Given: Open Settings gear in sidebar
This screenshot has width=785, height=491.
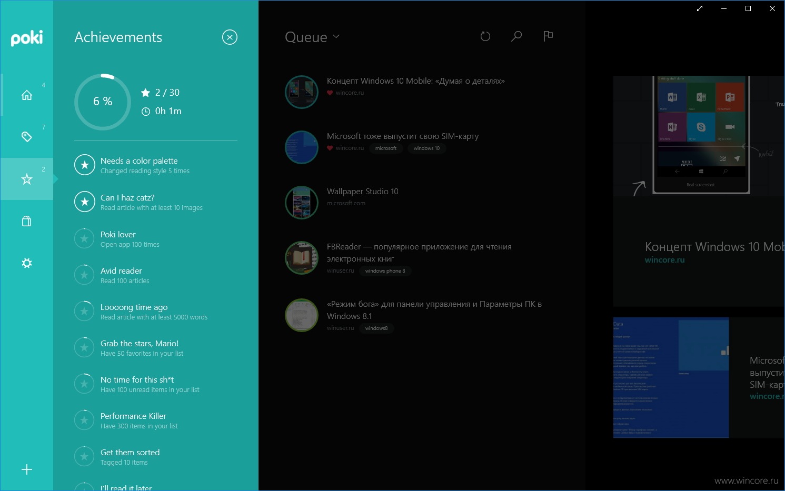Looking at the screenshot, I should point(27,263).
